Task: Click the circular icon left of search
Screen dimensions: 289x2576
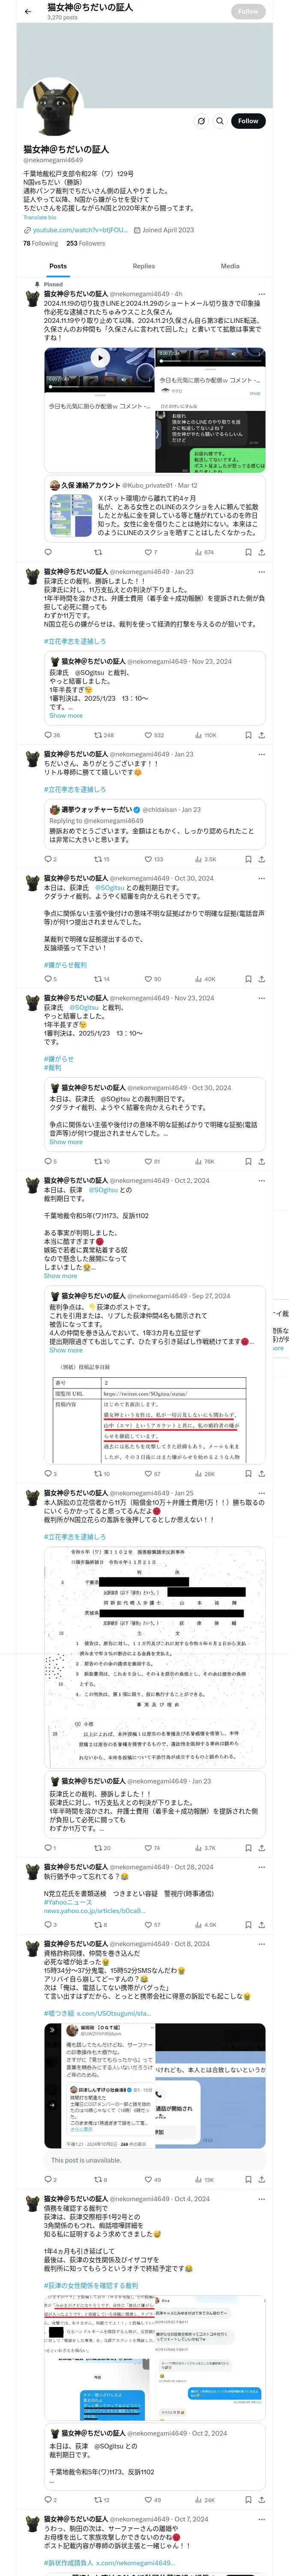Action: coord(201,121)
